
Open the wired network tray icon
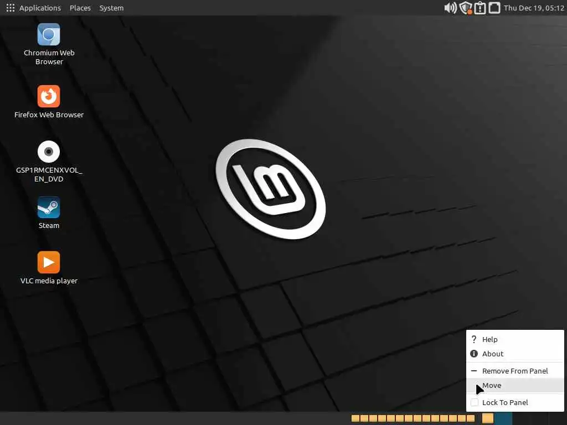pyautogui.click(x=494, y=8)
